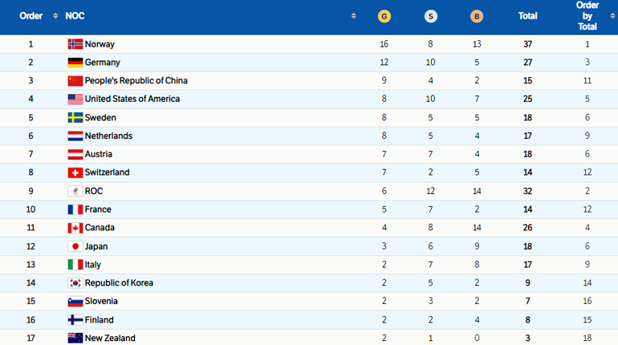Click the New Zealand flag icon
This screenshot has height=345, width=618.
[x=75, y=338]
